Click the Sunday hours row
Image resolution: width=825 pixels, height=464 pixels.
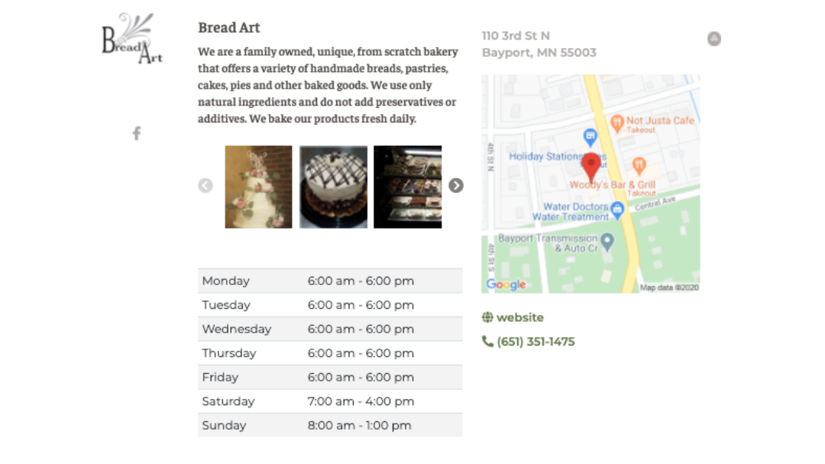(x=330, y=425)
